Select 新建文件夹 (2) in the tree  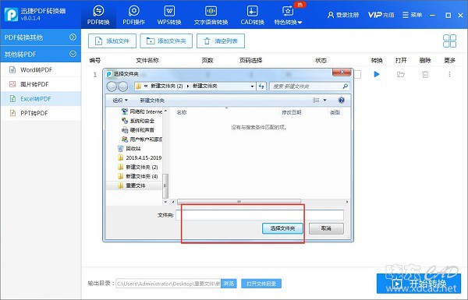point(138,167)
